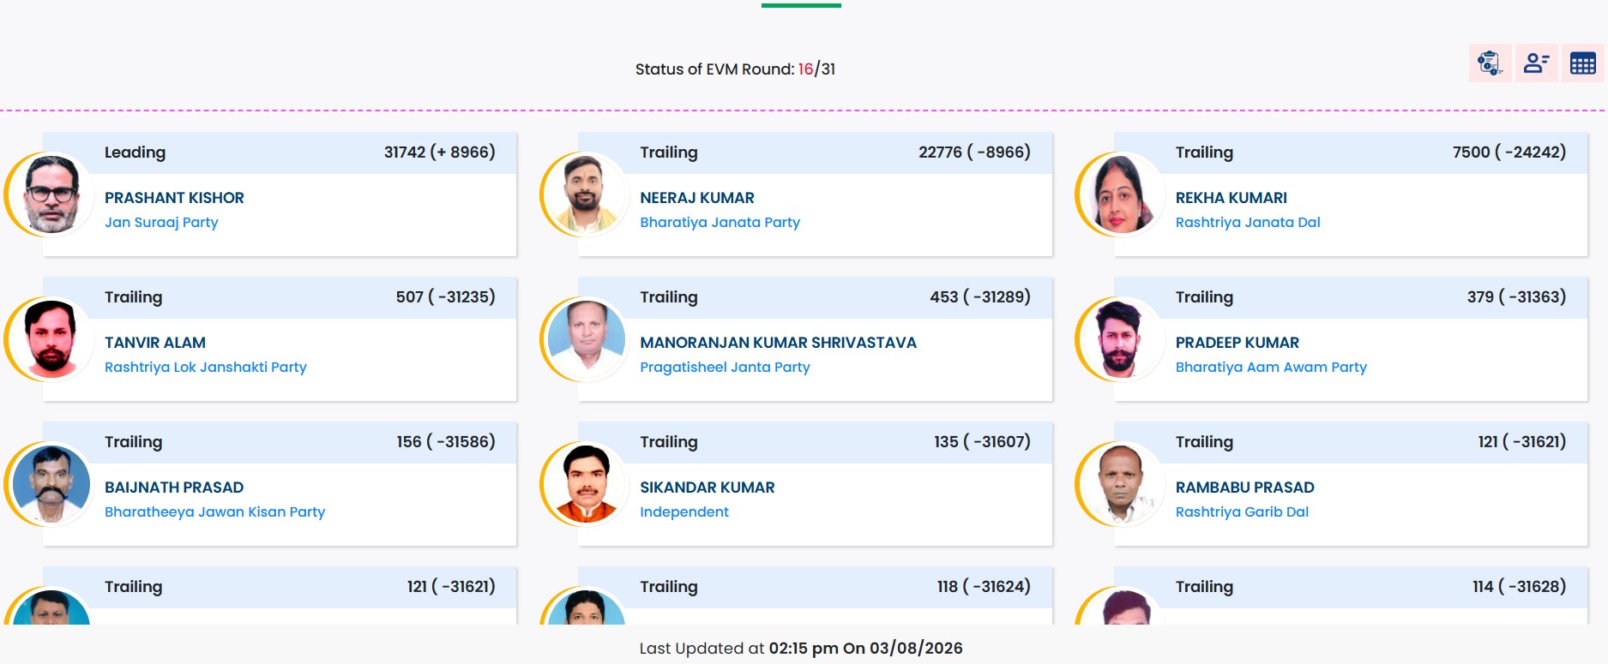1608x664 pixels.
Task: Select the PRASHANT KISHOR candidate name
Action: click(174, 198)
